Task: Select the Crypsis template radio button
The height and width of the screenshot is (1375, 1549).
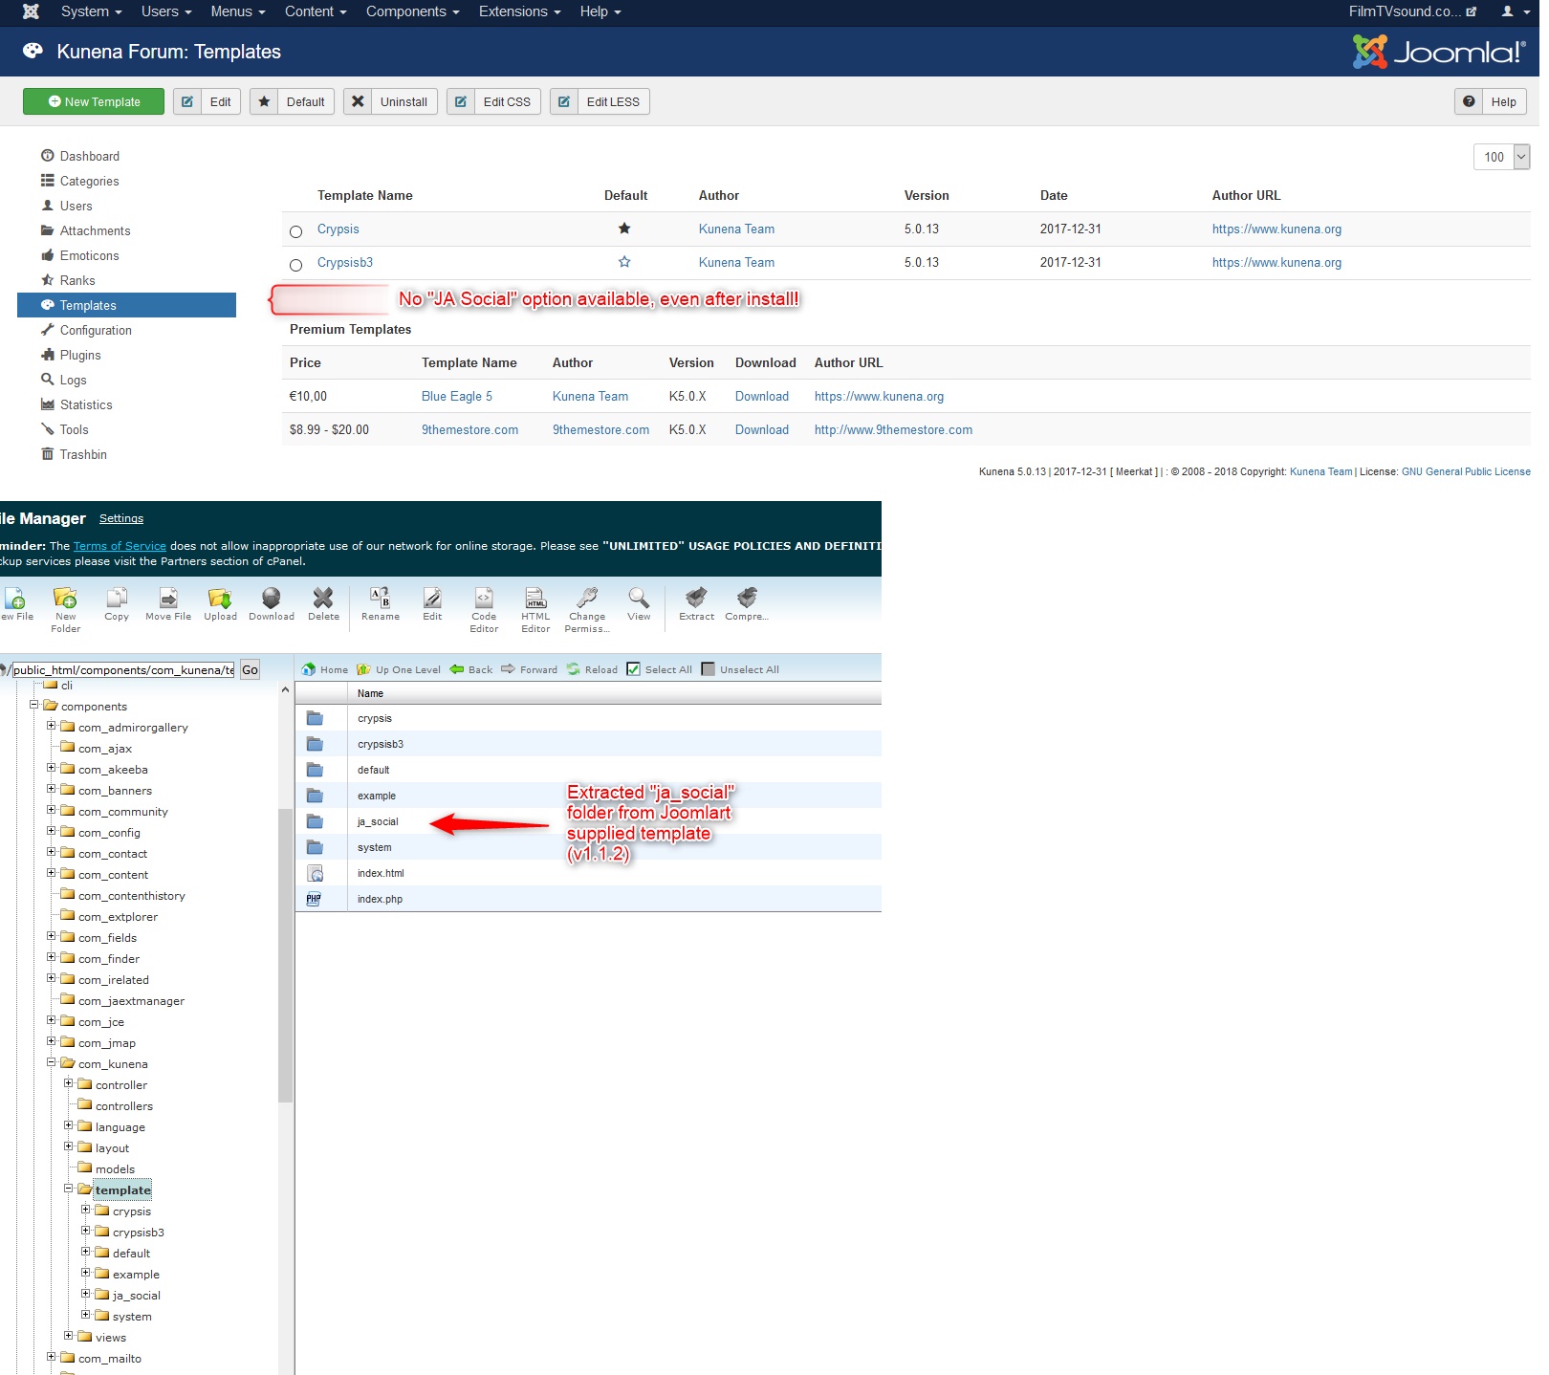Action: pyautogui.click(x=296, y=231)
